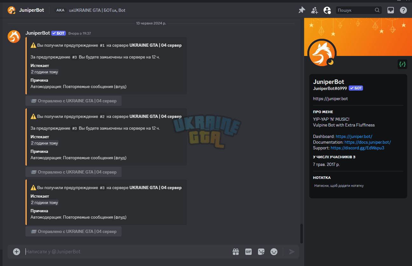Click the magnifier icon in search box

(x=377, y=10)
